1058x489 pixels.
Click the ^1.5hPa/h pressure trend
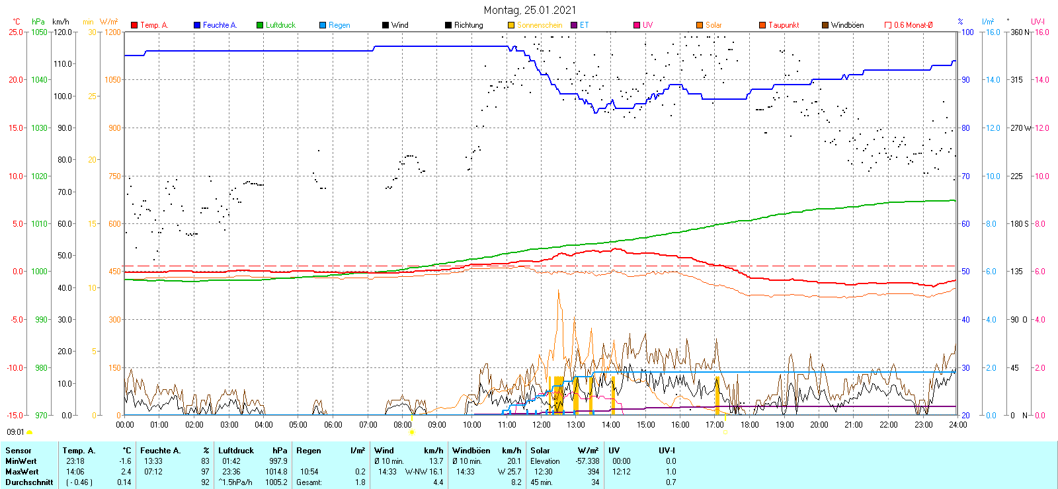(x=235, y=482)
